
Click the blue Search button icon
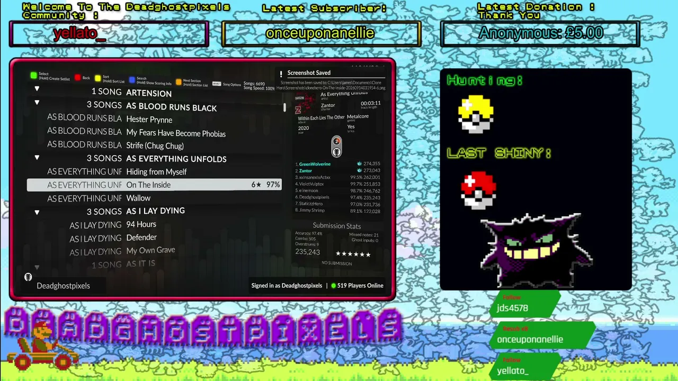coord(132,80)
